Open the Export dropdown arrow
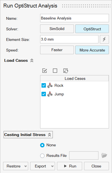The width and height of the screenshot is (112, 173). coord(53,166)
